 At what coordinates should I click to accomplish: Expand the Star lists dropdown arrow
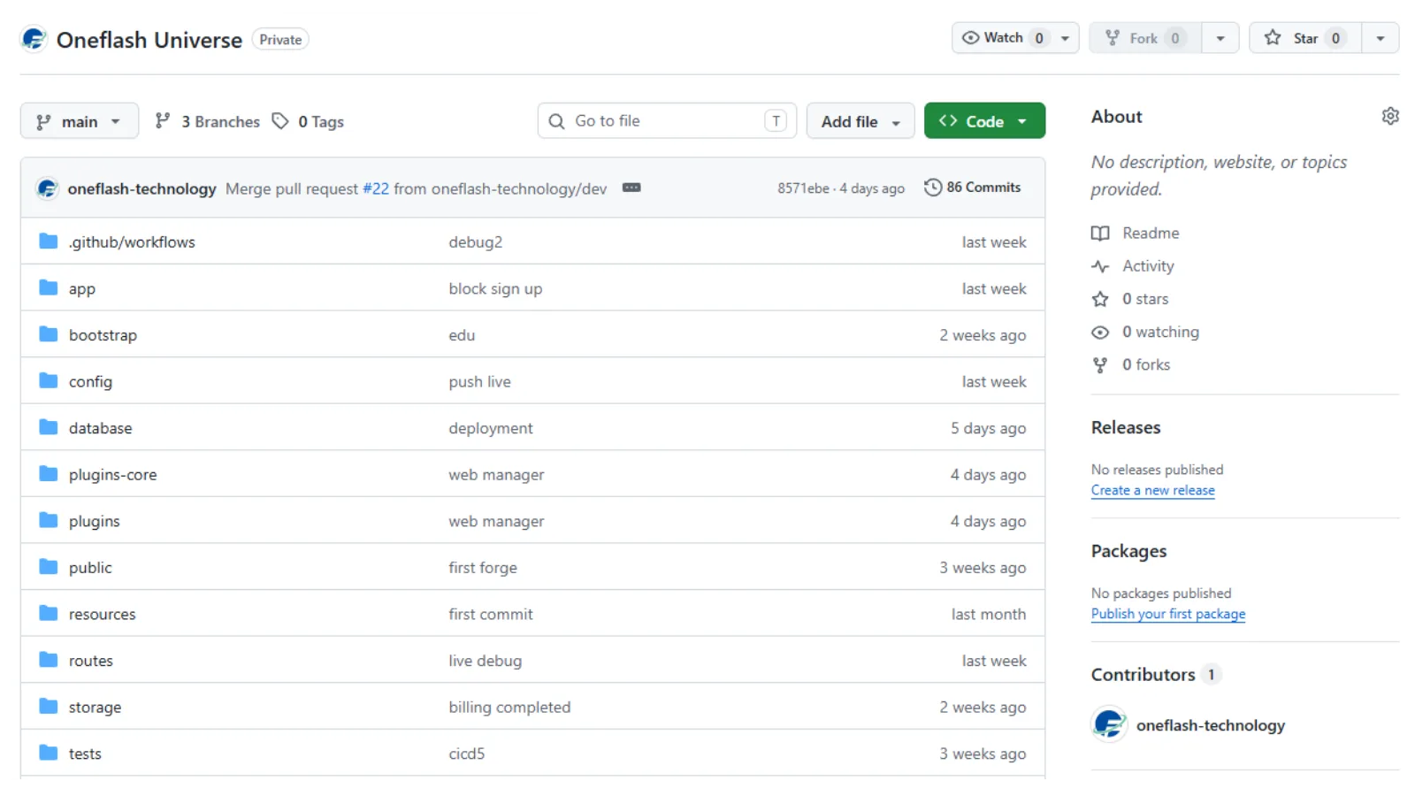[1381, 38]
